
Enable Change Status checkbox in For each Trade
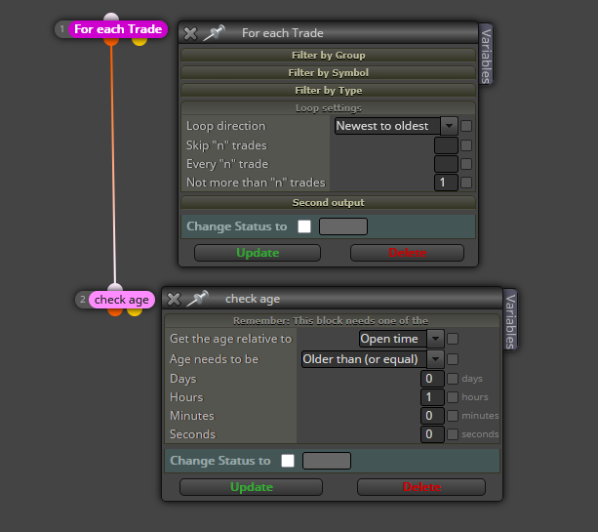click(x=304, y=226)
